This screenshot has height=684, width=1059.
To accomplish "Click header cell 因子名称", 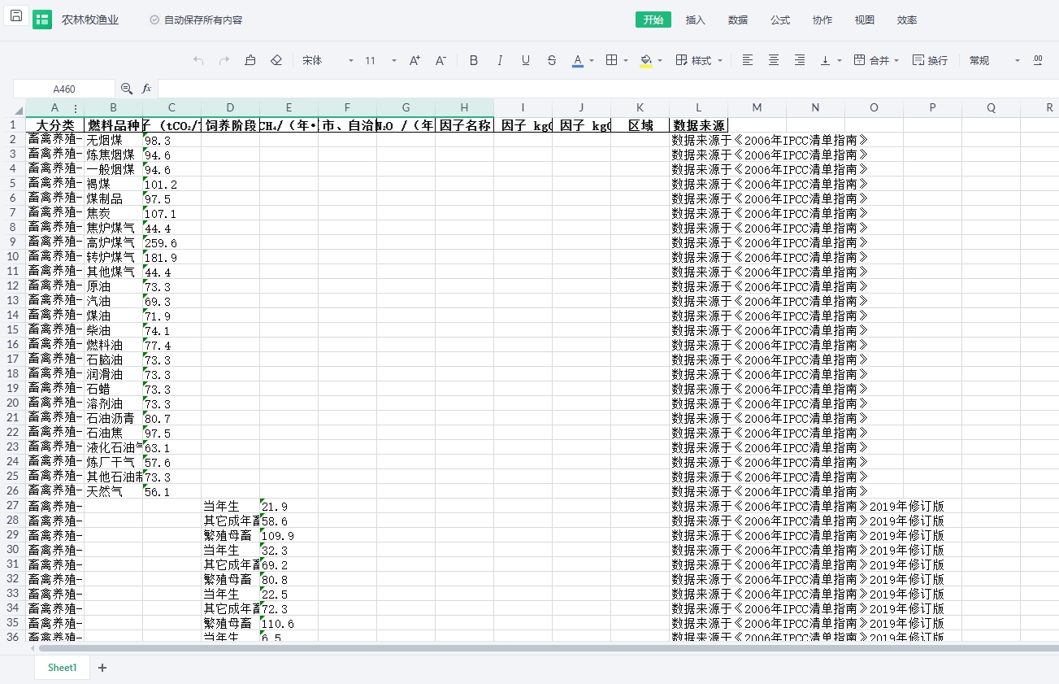I will (464, 125).
